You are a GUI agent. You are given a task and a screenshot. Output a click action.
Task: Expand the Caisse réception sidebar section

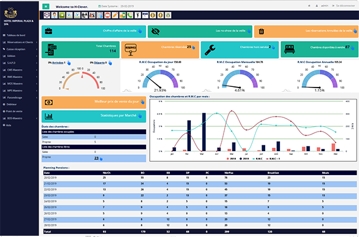click(20, 49)
